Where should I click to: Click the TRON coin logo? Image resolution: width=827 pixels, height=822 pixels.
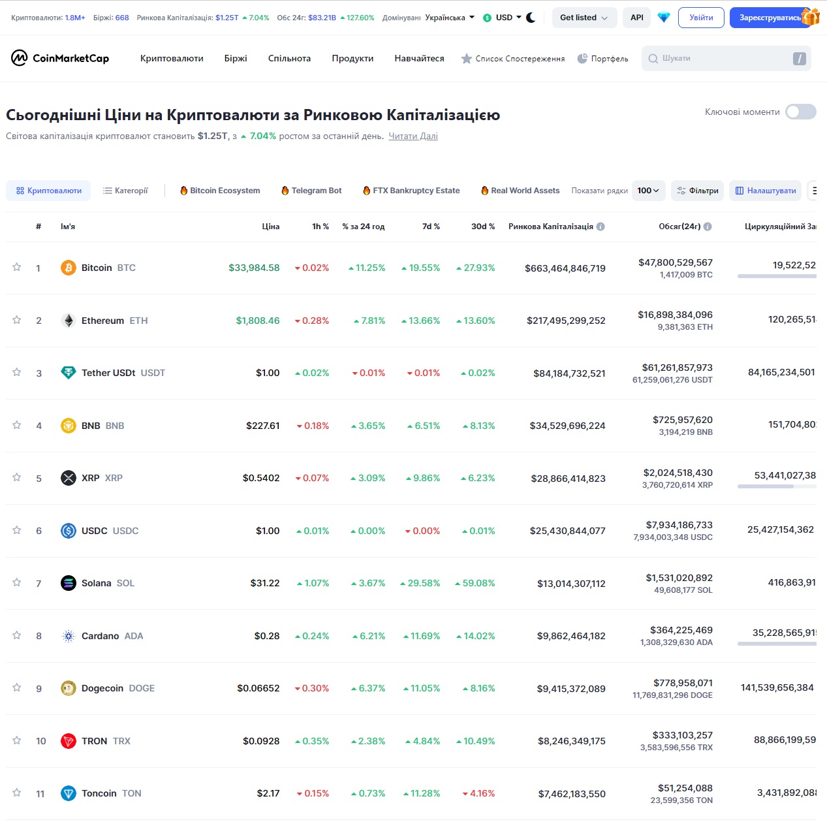(x=69, y=741)
